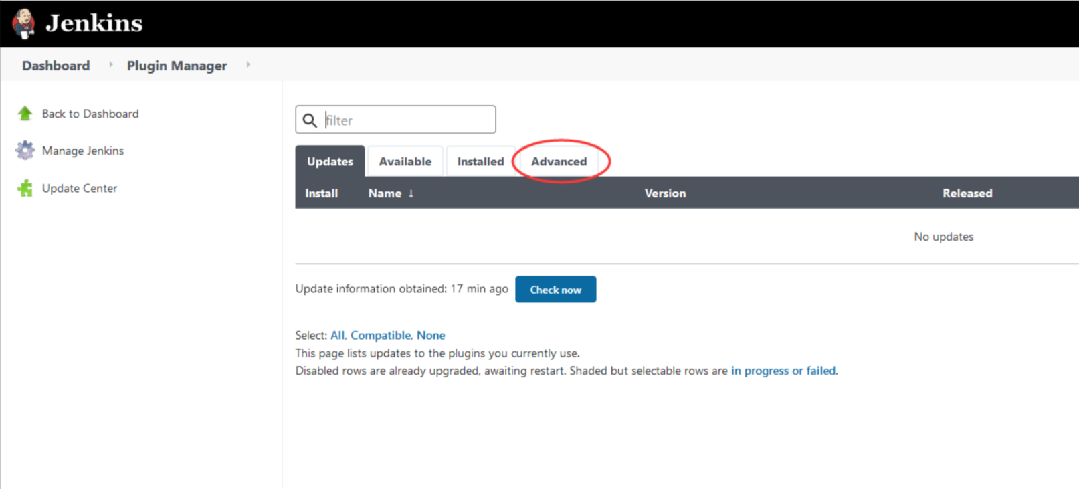The height and width of the screenshot is (489, 1079).
Task: Click the Check now button
Action: pyautogui.click(x=555, y=290)
